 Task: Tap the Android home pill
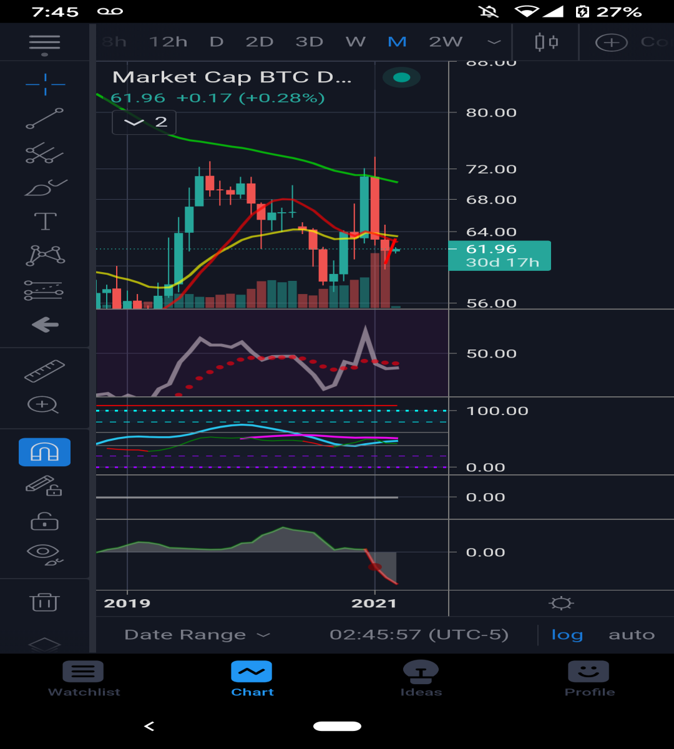(x=337, y=726)
